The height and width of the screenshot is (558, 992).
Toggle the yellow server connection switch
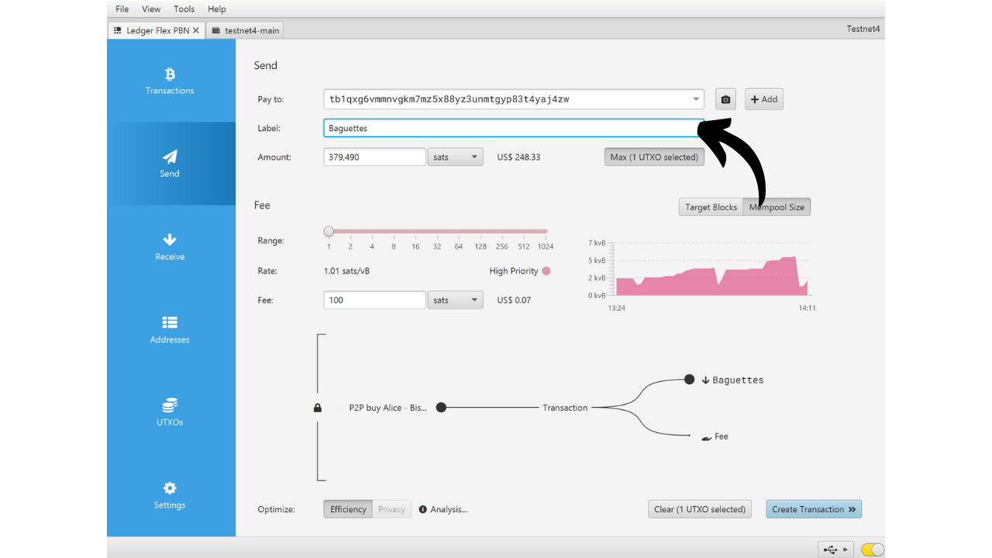pos(872,549)
